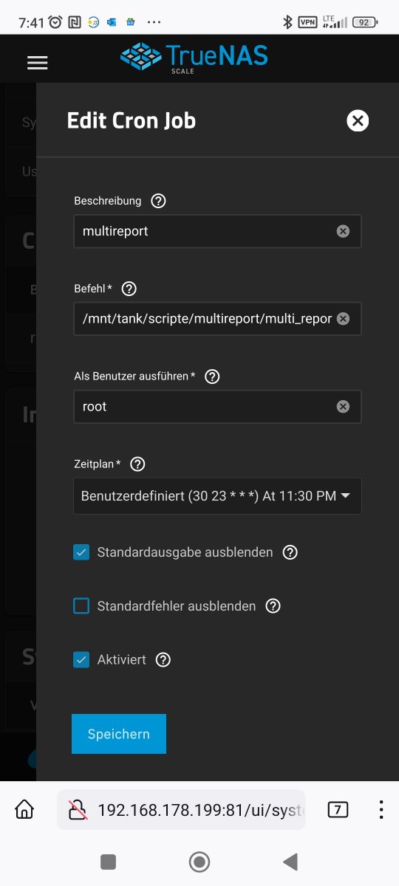Click the TrueNAS Scale logo
The image size is (399, 886).
tap(194, 58)
